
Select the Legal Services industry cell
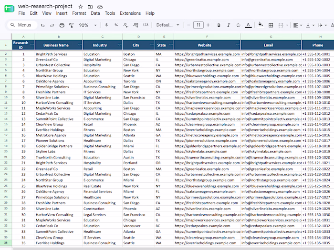[103, 215]
